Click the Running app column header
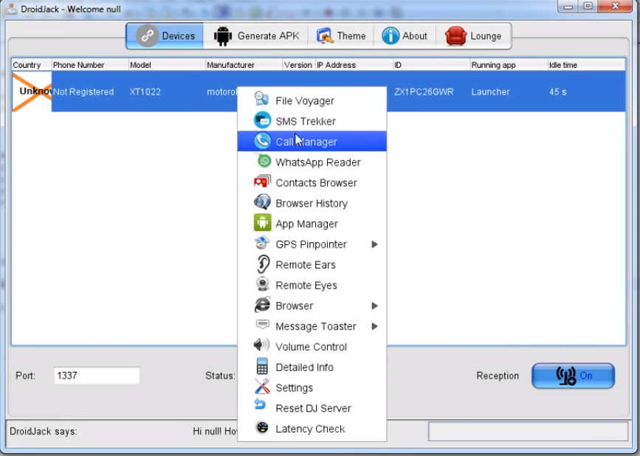 pyautogui.click(x=508, y=65)
